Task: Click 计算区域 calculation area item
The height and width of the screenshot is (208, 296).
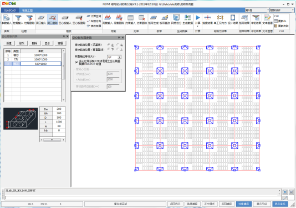Action: click(x=94, y=16)
